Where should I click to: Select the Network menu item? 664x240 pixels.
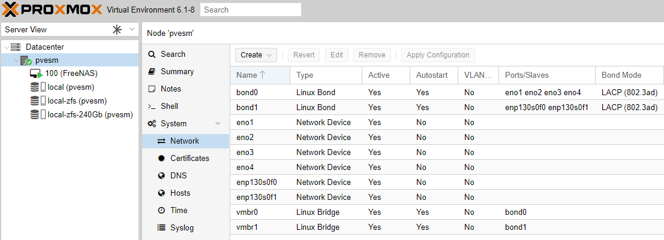click(185, 141)
